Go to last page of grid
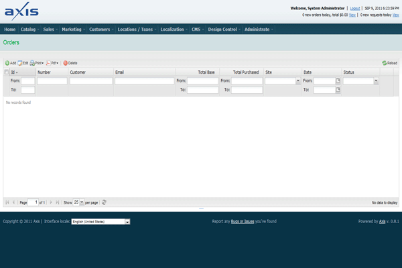Image resolution: width=402 pixels, height=268 pixels. tap(57, 202)
